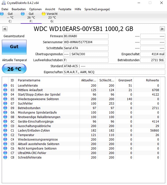Go to next disk with right arrow
This screenshot has width=167, height=185.
pos(162,29)
